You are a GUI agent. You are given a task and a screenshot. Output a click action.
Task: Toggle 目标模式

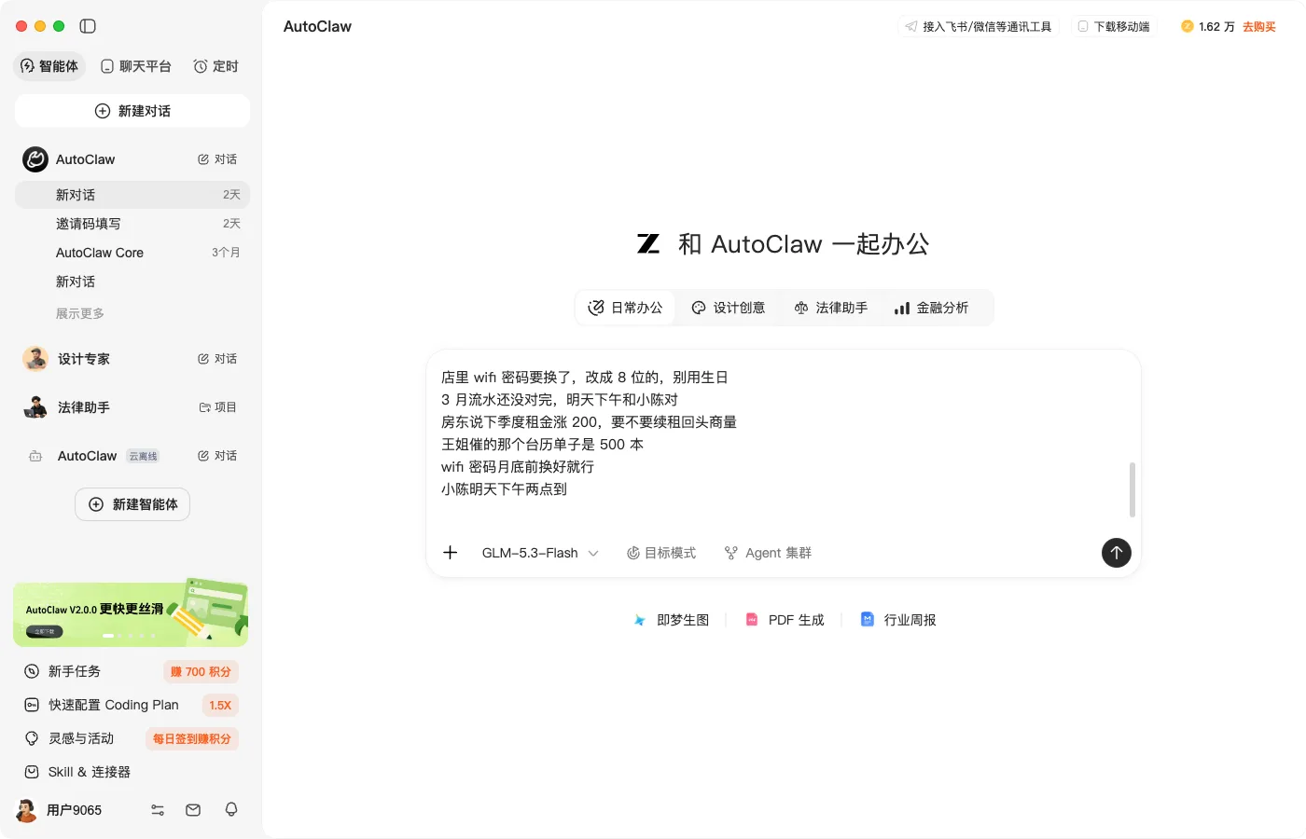661,553
